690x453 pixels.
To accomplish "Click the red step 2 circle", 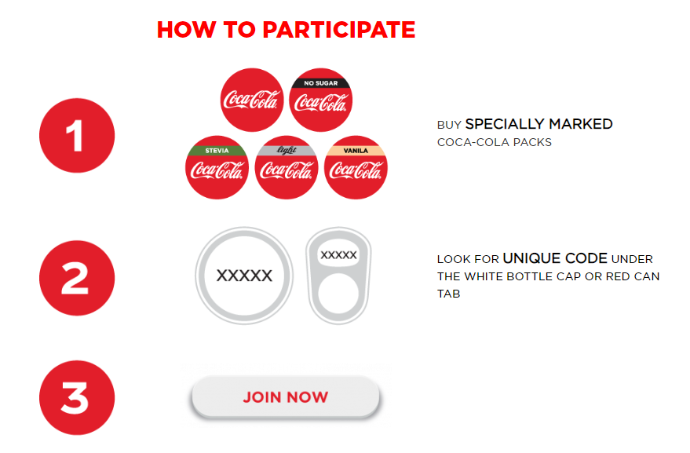I will click(x=76, y=277).
